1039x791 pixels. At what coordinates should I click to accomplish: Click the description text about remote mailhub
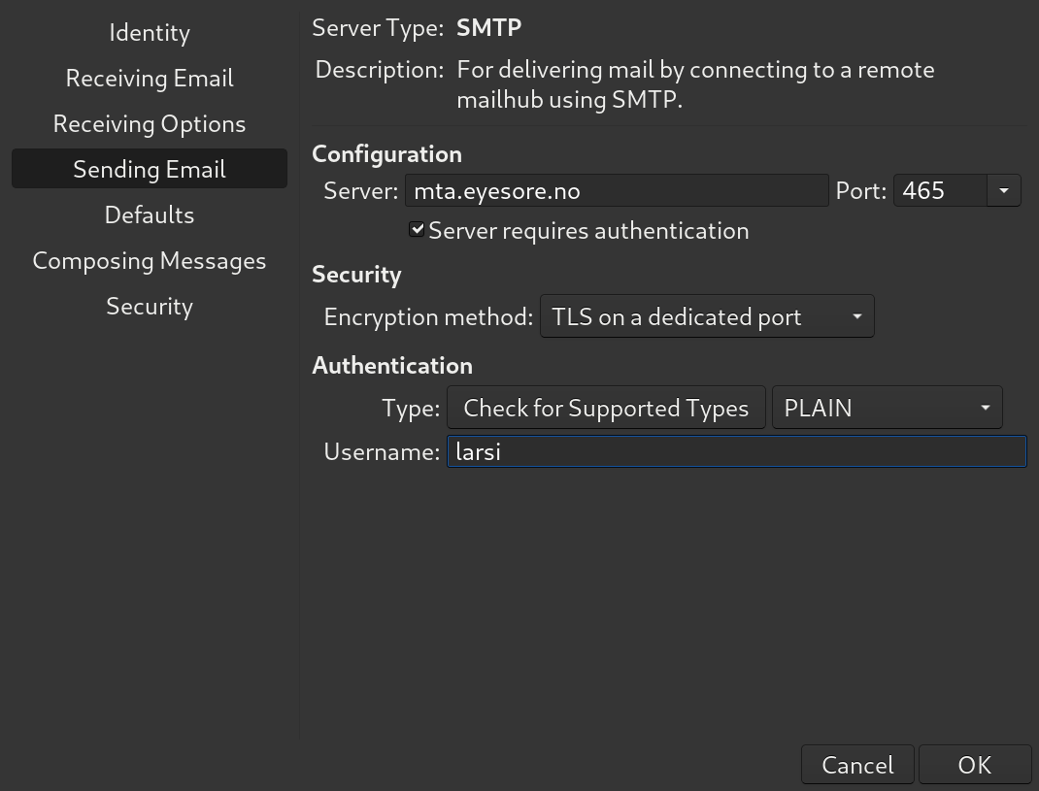tap(695, 84)
